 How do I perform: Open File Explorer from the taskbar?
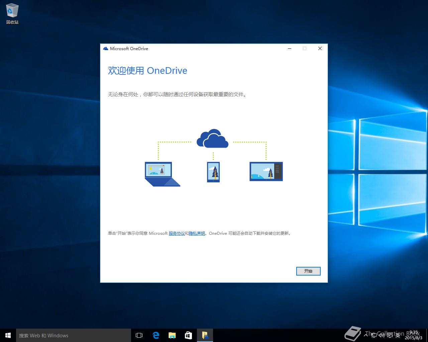point(172,335)
